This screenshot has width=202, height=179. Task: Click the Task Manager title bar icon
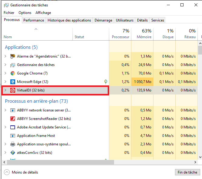pos(6,5)
